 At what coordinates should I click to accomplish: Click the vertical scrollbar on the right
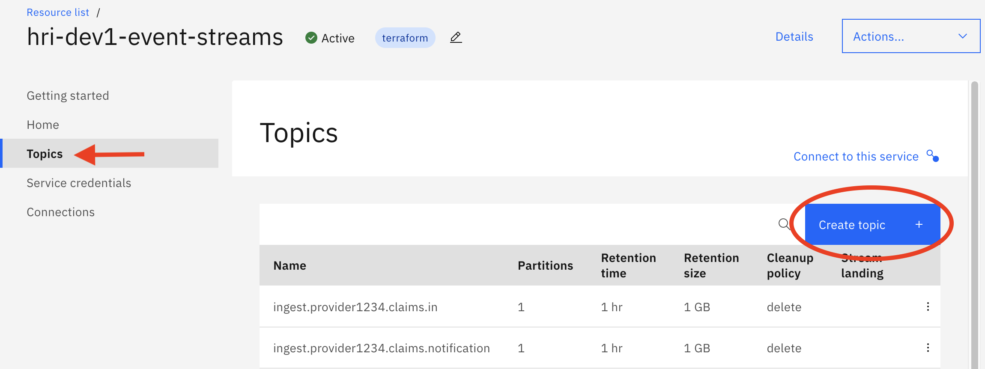point(975,223)
